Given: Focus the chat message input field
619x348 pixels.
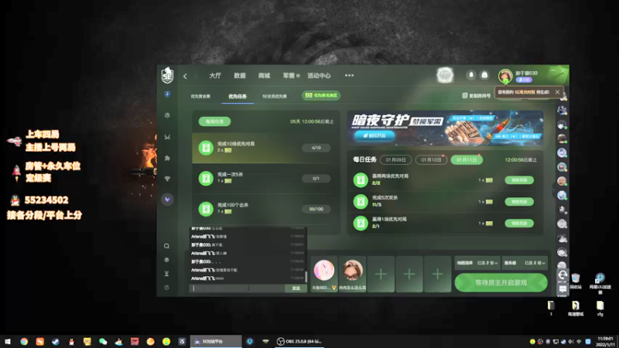Looking at the screenshot, I should pos(238,288).
